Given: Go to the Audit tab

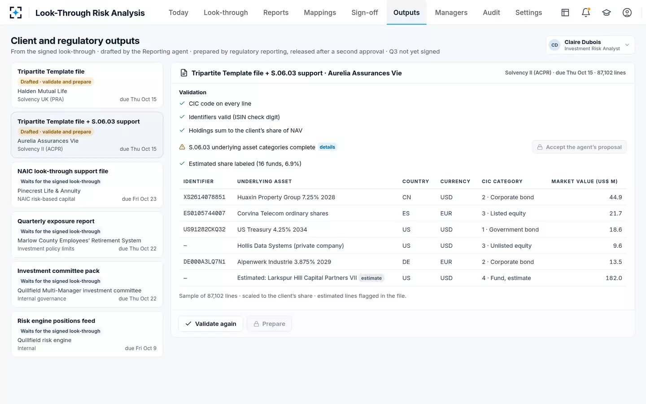Looking at the screenshot, I should (491, 13).
